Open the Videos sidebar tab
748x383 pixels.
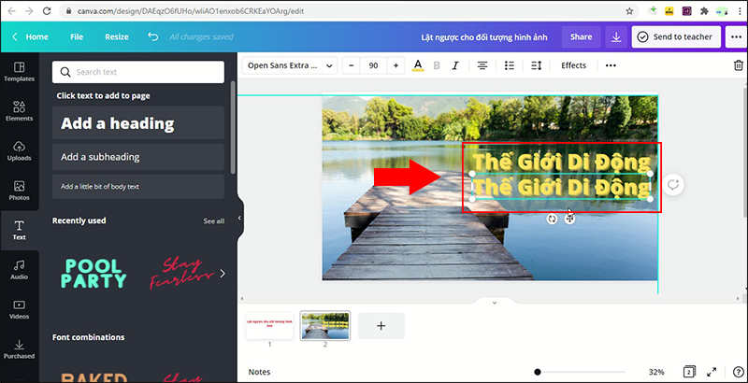coord(19,309)
